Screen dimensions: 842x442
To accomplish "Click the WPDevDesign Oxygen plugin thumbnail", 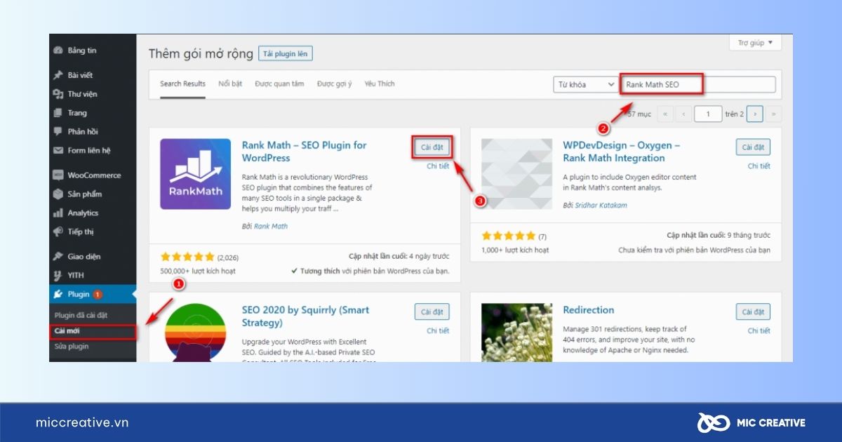I will (516, 174).
